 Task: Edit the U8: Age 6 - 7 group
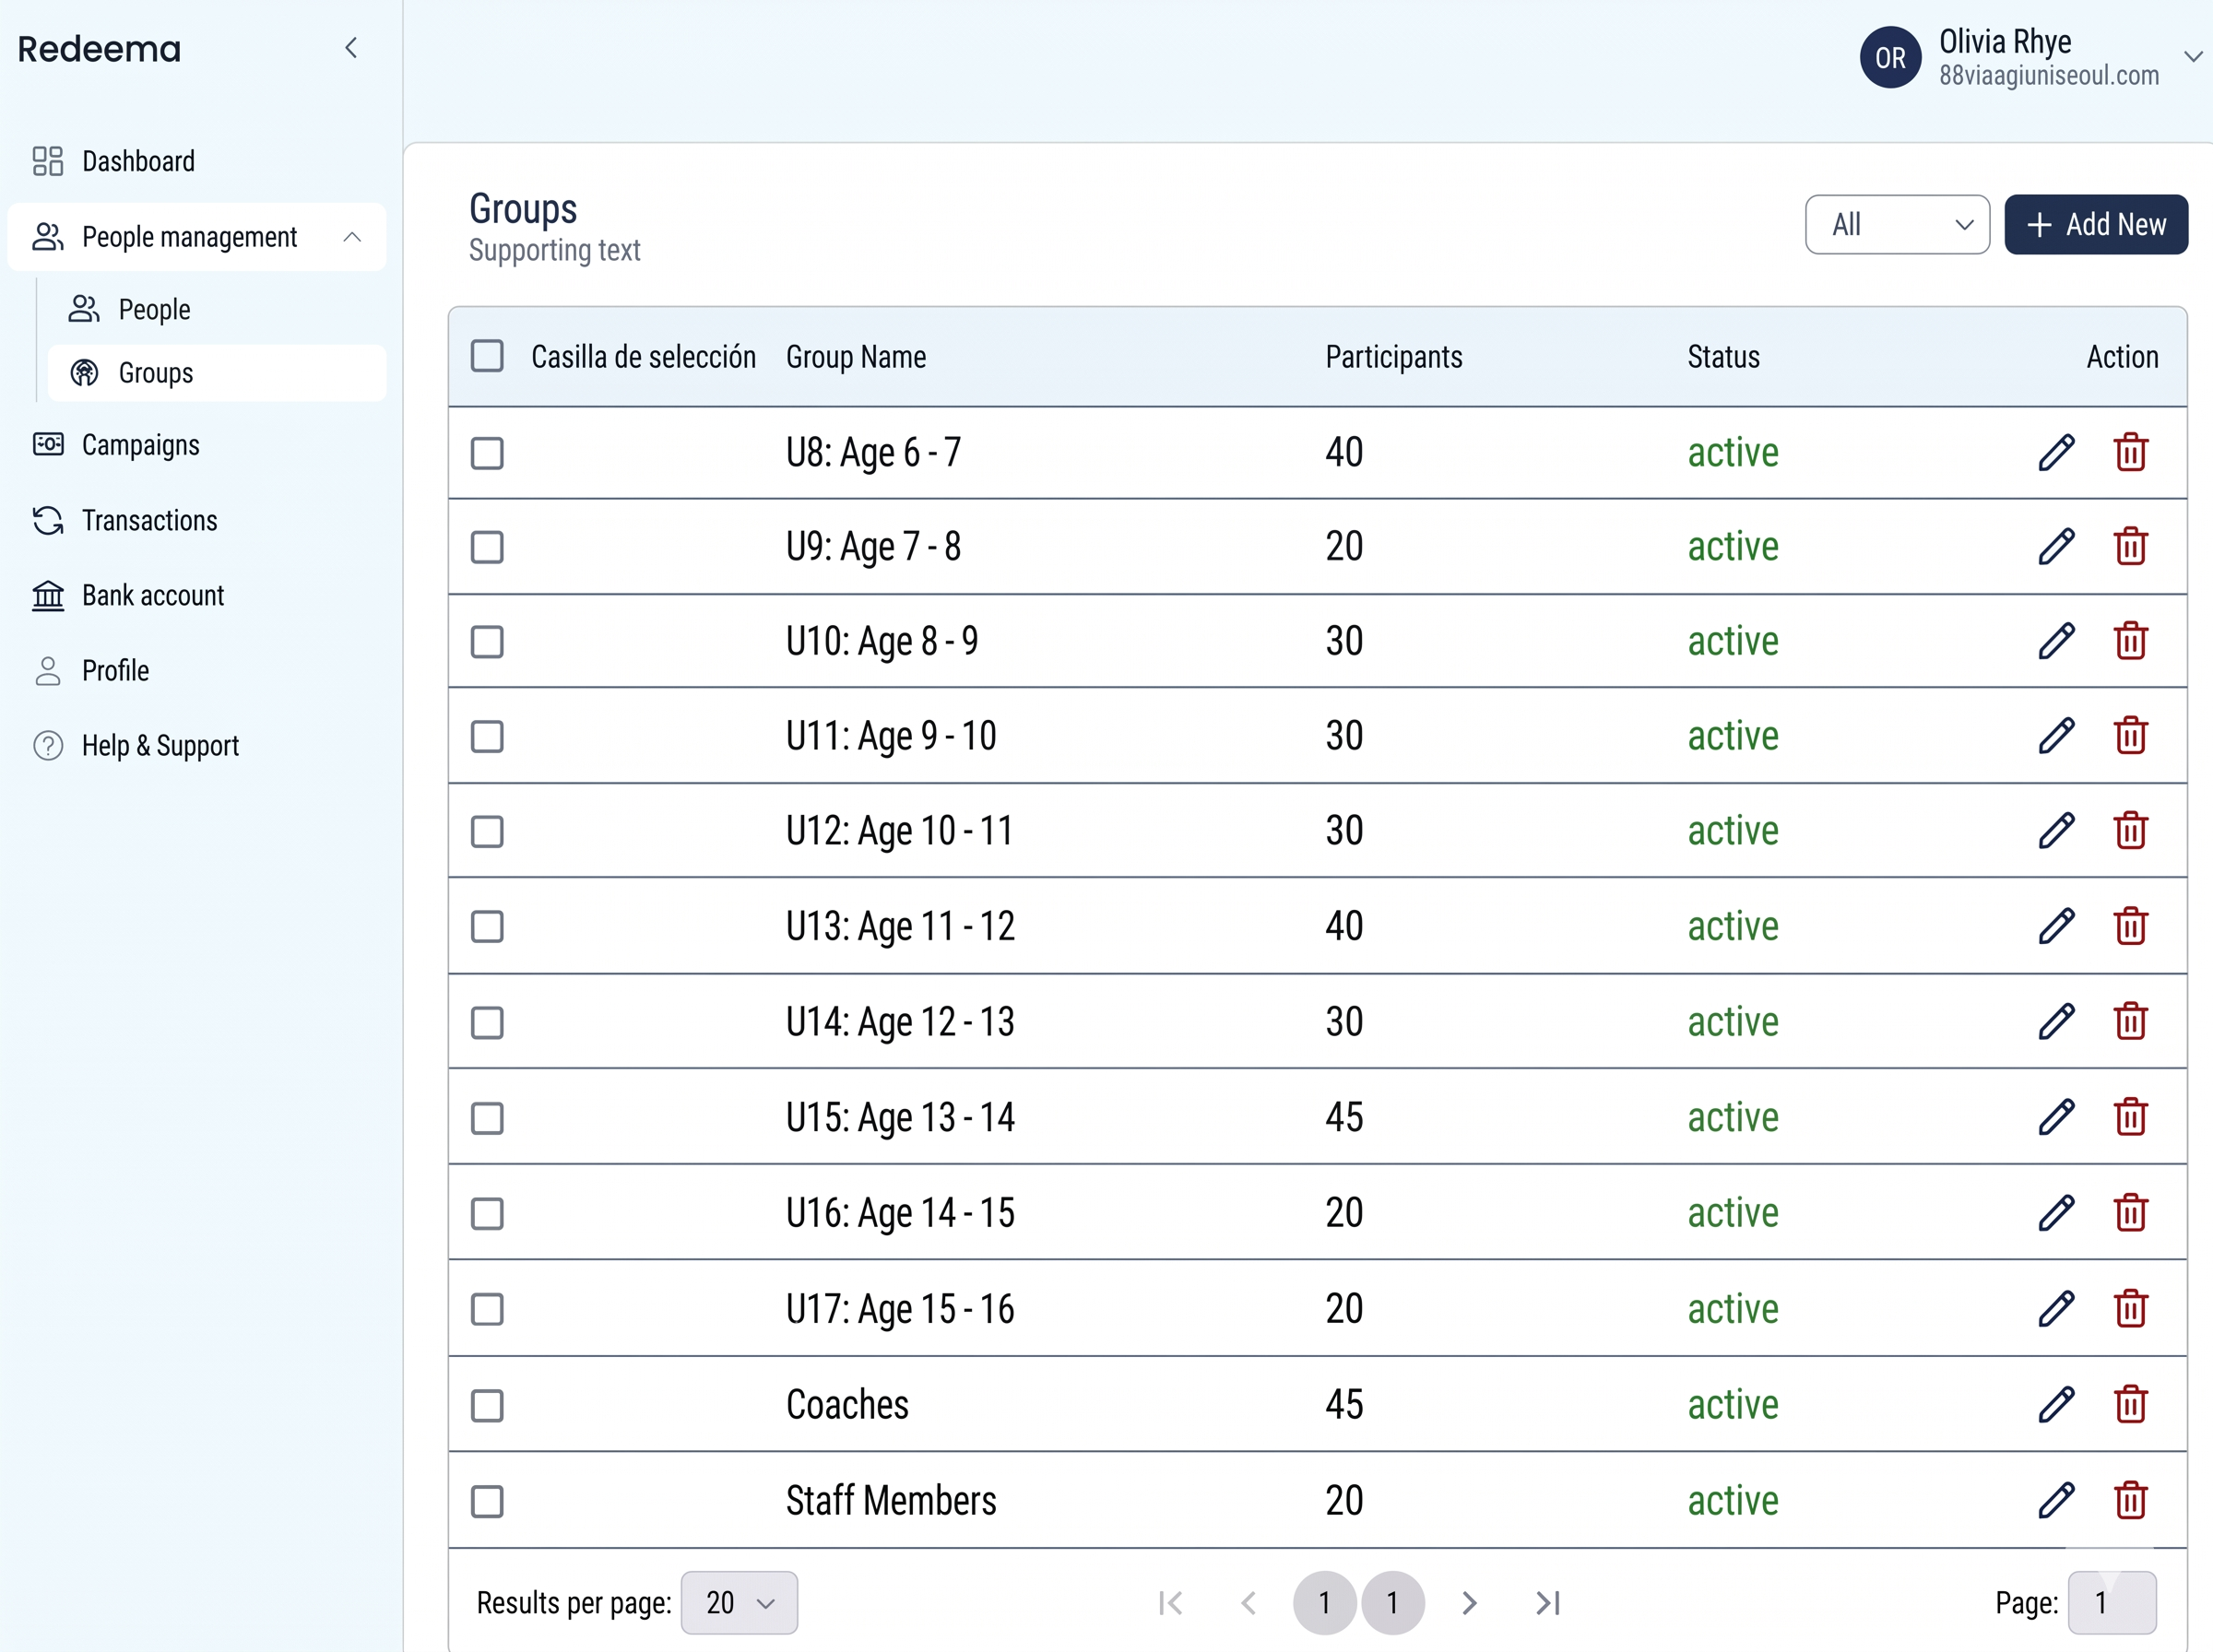[2056, 452]
